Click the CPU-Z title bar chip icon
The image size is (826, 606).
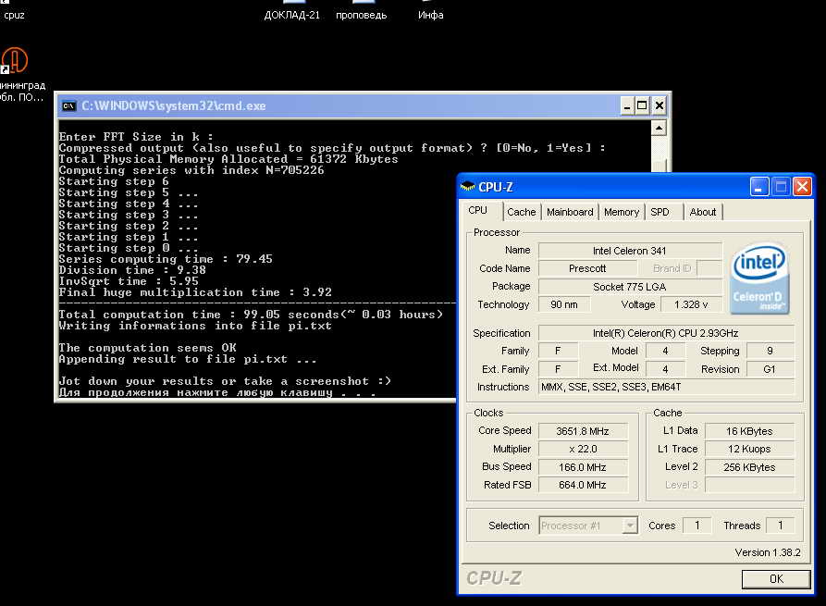point(467,187)
